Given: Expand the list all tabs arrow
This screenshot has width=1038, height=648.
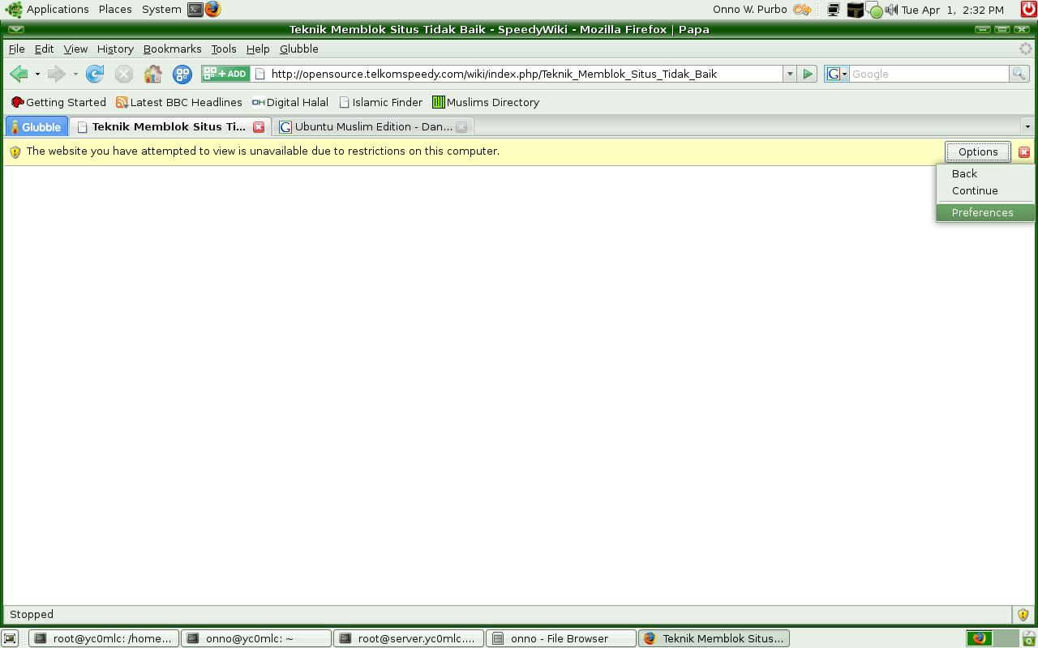Looking at the screenshot, I should [x=1027, y=126].
